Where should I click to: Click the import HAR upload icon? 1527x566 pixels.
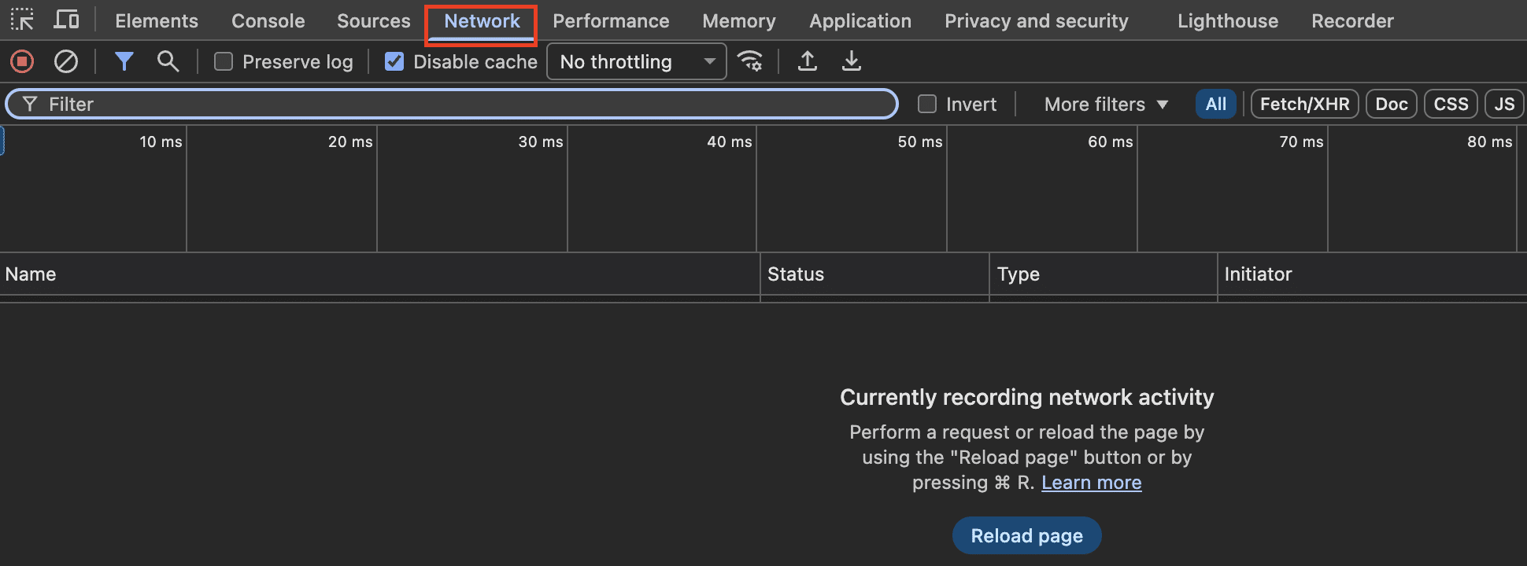point(808,61)
